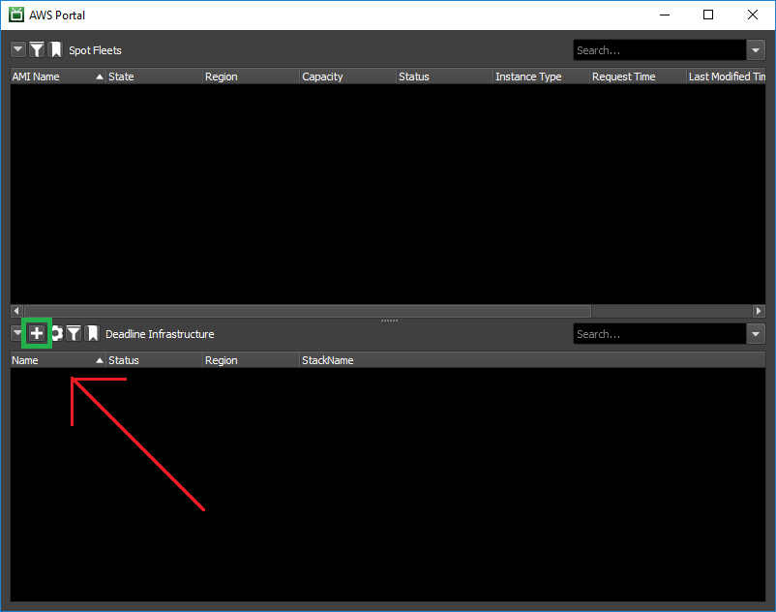
Task: Click in the Spot Fleets search field
Action: [x=658, y=50]
